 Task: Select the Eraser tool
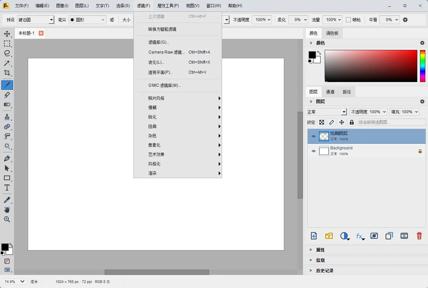(x=7, y=95)
